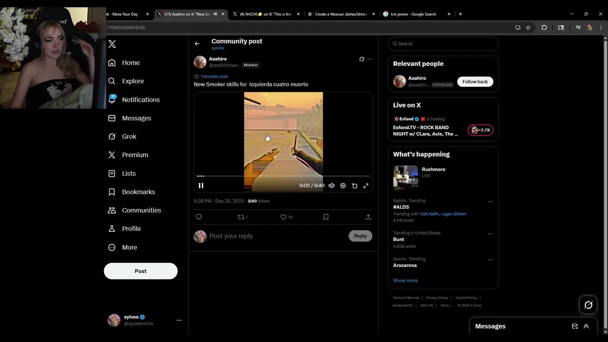The image size is (608, 342).
Task: Open floating Grok button
Action: pyautogui.click(x=588, y=305)
